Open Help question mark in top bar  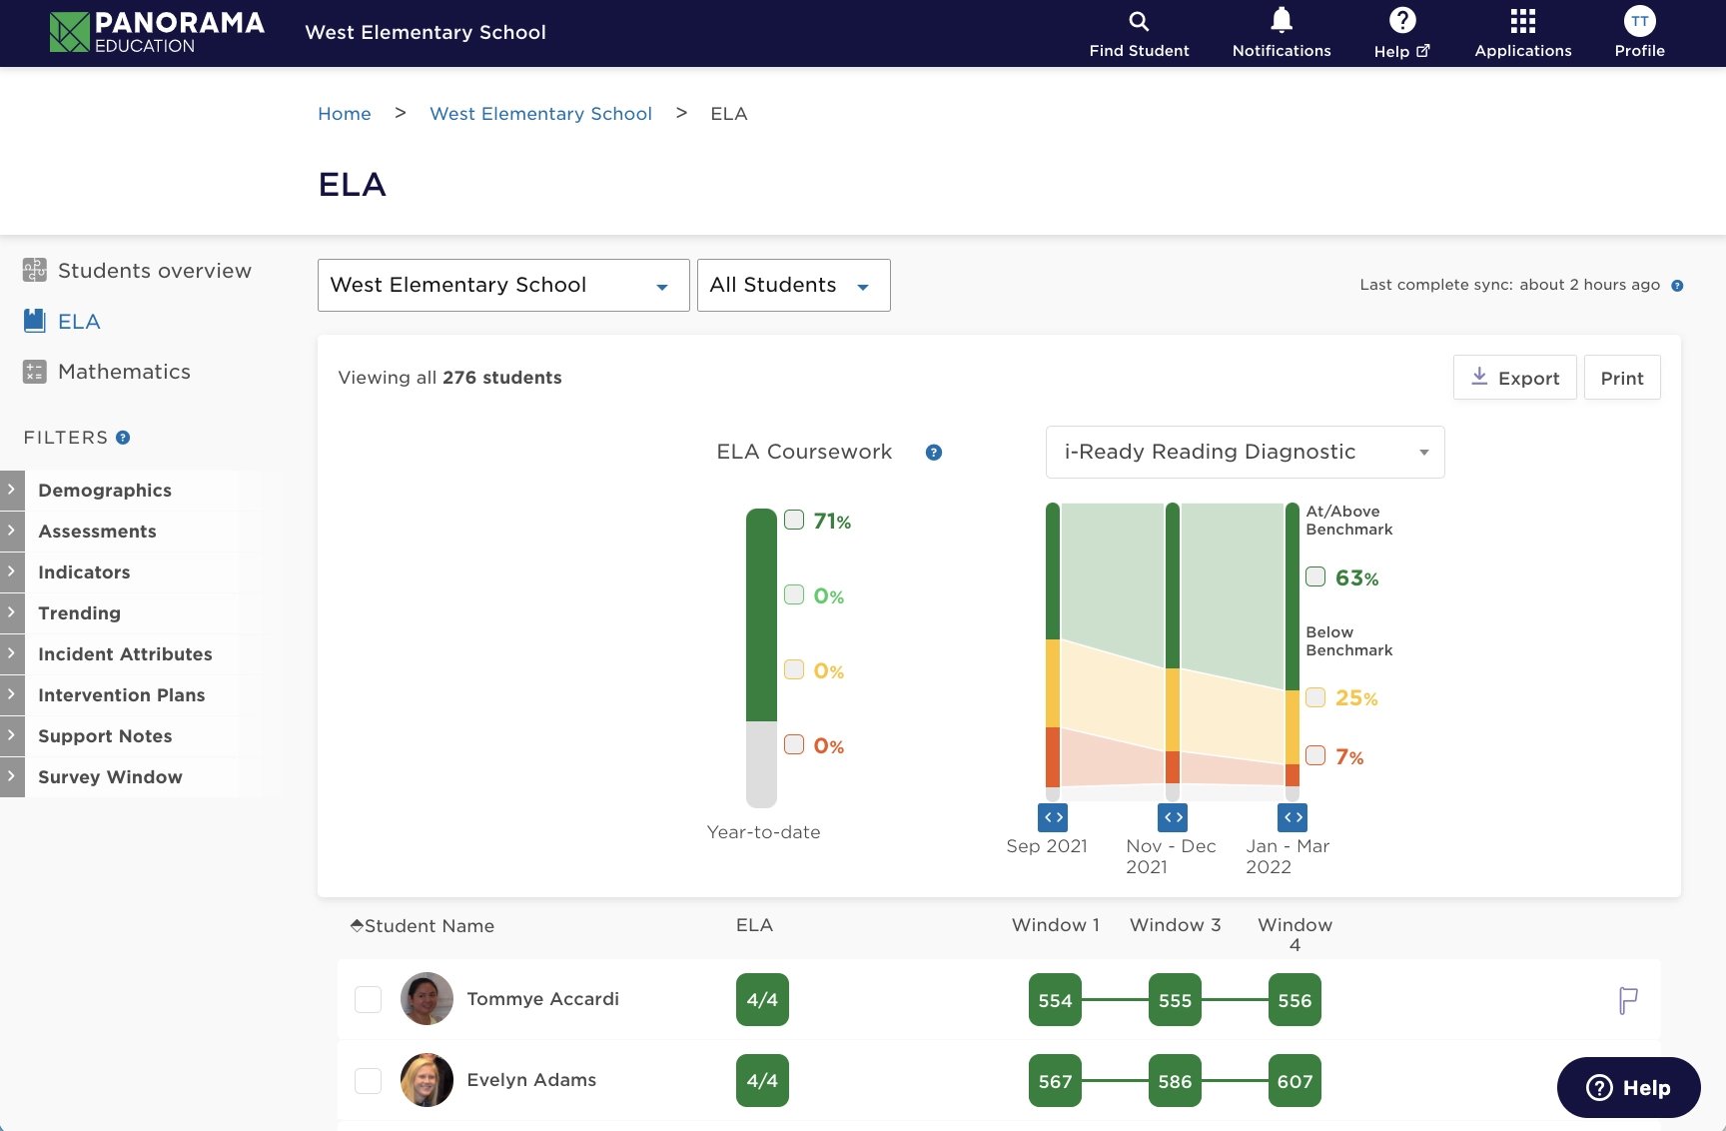(x=1402, y=20)
